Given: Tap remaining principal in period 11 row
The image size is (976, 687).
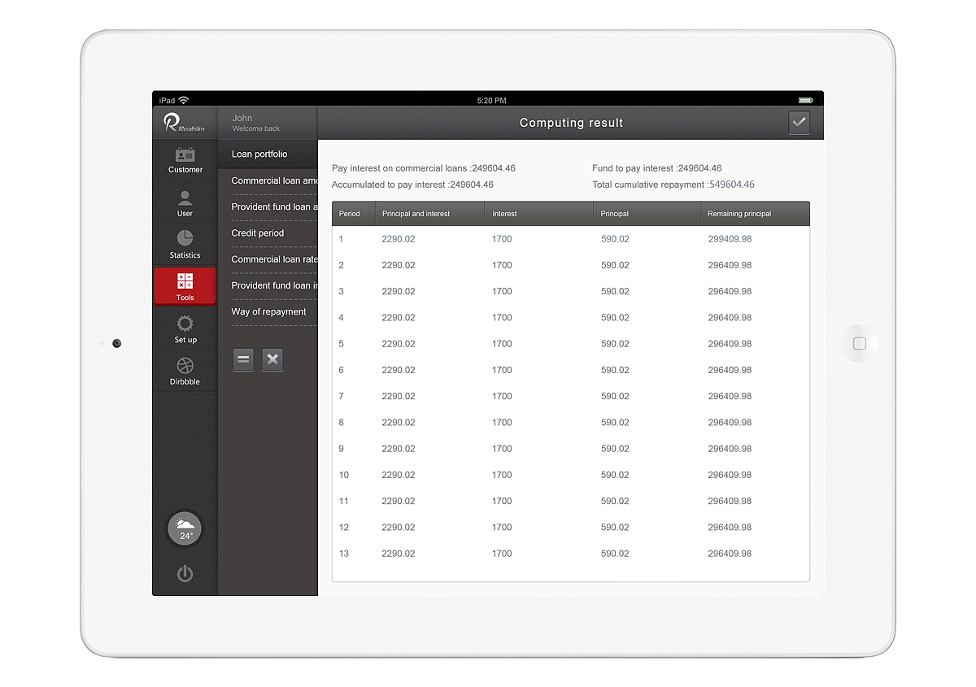Looking at the screenshot, I should pyautogui.click(x=730, y=501).
